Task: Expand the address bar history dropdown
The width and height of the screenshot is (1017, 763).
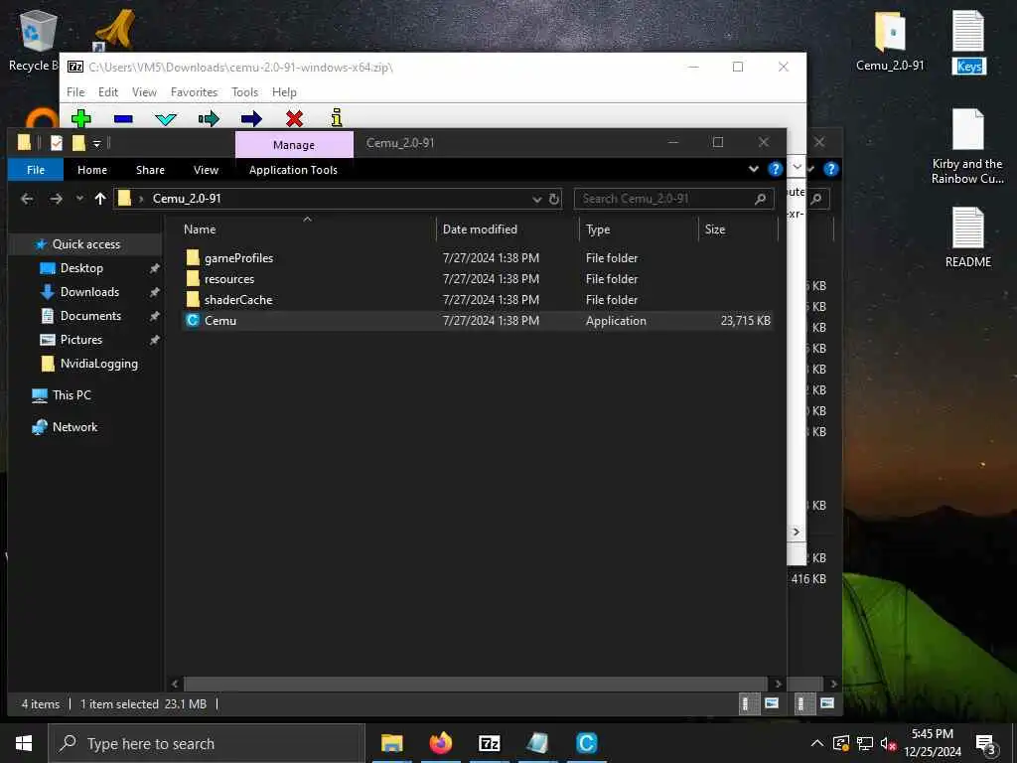Action: point(537,199)
